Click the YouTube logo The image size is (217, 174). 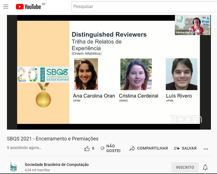click(28, 7)
